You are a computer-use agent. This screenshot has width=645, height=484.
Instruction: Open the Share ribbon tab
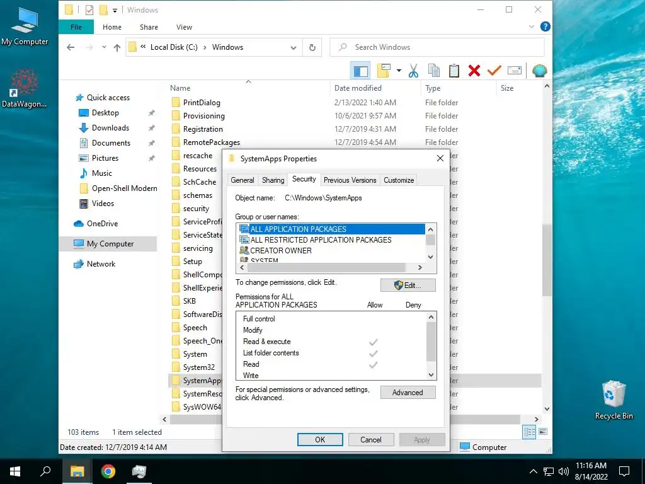click(x=149, y=27)
